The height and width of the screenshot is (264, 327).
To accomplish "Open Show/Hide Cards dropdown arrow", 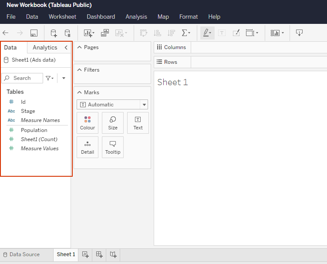I will tap(283, 33).
